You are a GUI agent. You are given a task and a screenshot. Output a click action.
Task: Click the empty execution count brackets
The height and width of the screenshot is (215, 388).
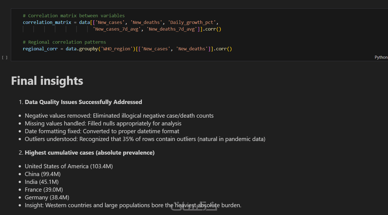5,58
